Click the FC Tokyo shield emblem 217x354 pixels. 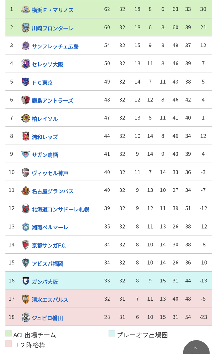point(26,82)
